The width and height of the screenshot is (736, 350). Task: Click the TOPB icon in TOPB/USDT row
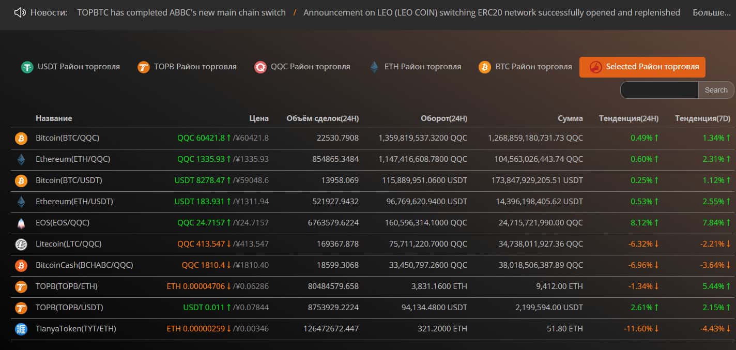[x=21, y=308]
